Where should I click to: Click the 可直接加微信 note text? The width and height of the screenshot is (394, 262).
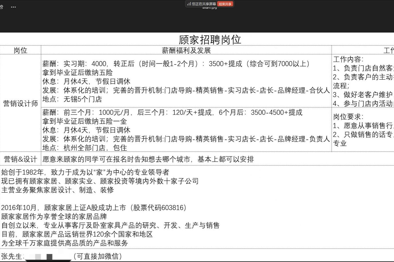[98, 256]
